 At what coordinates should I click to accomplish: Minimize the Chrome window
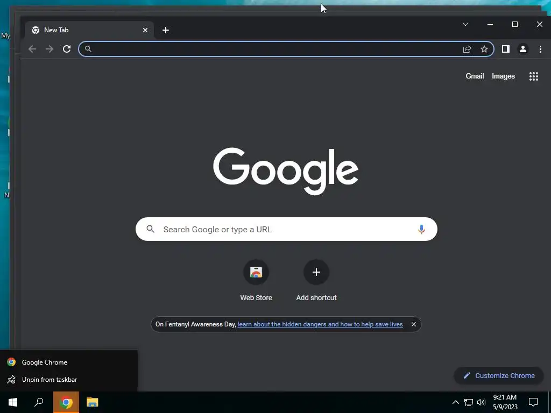point(490,24)
